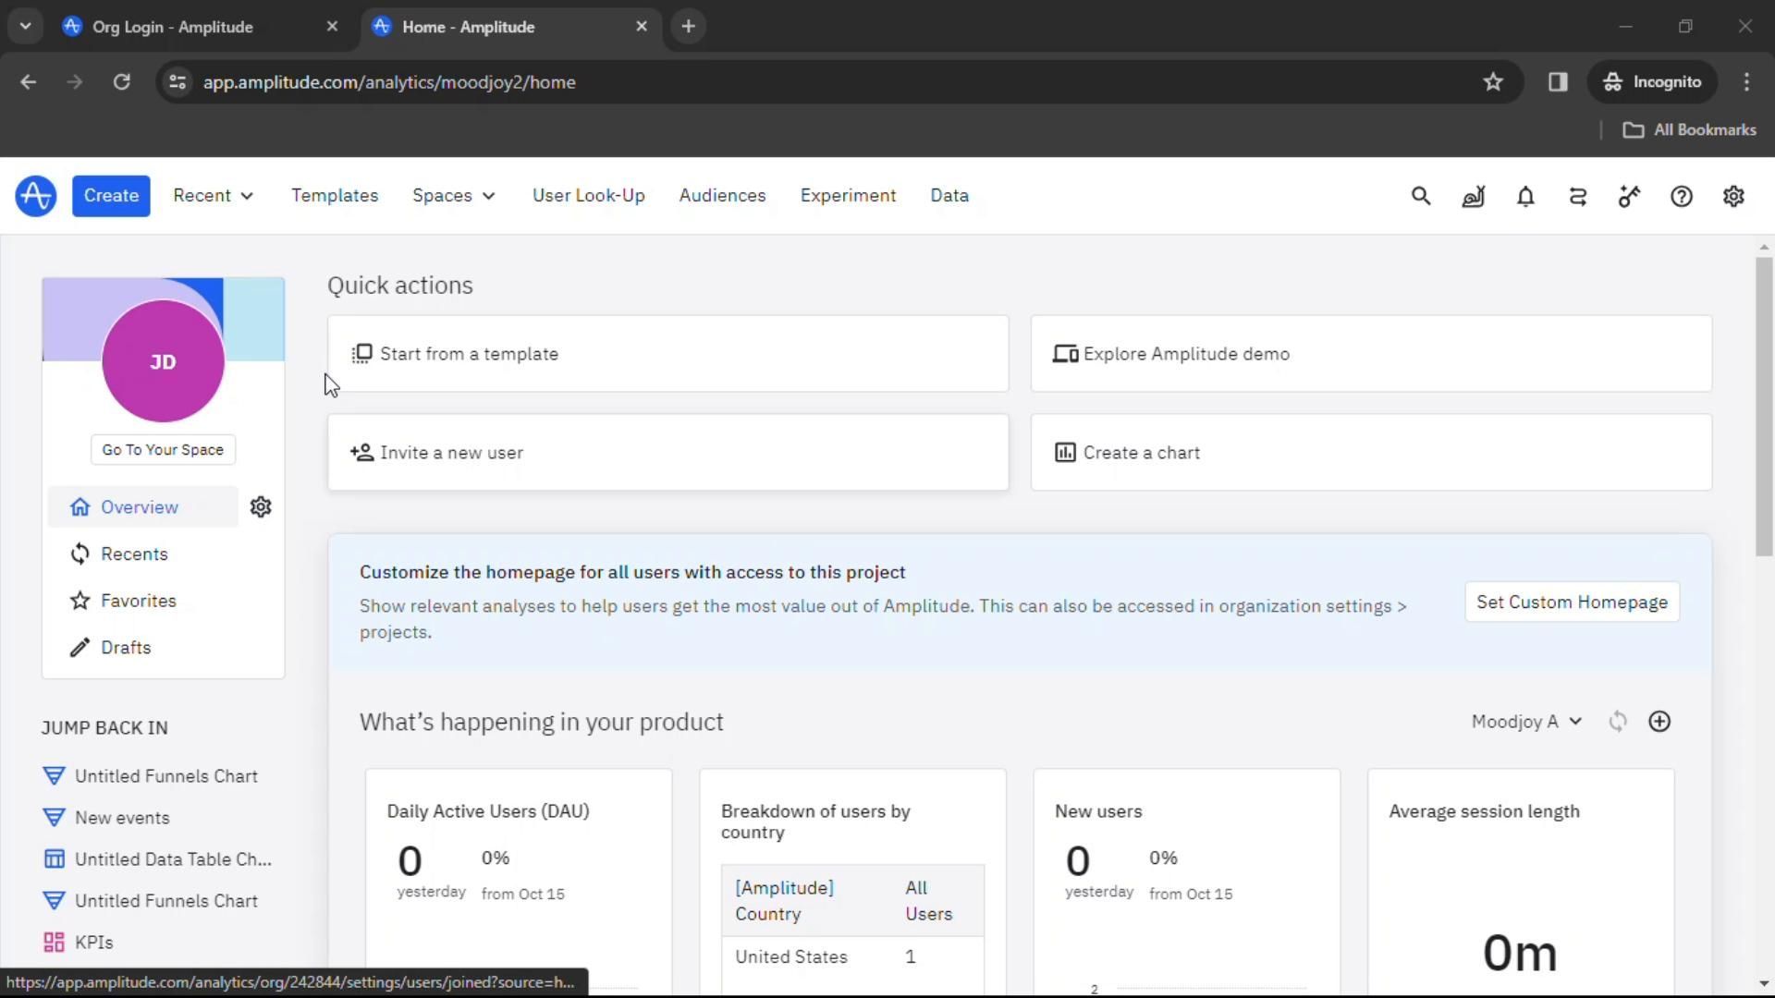Click the Amplitude logo icon
This screenshot has width=1775, height=998.
point(36,196)
